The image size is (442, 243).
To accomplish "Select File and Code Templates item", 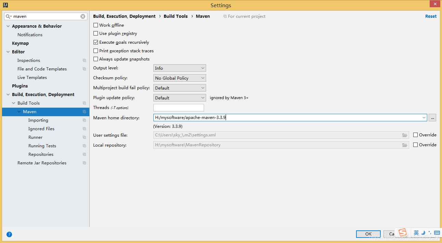I will (x=42, y=69).
